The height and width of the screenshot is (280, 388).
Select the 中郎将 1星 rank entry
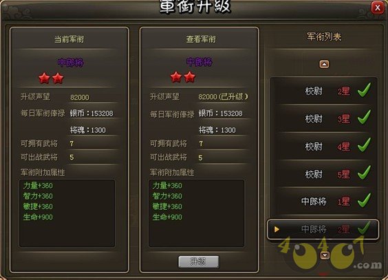click(323, 202)
